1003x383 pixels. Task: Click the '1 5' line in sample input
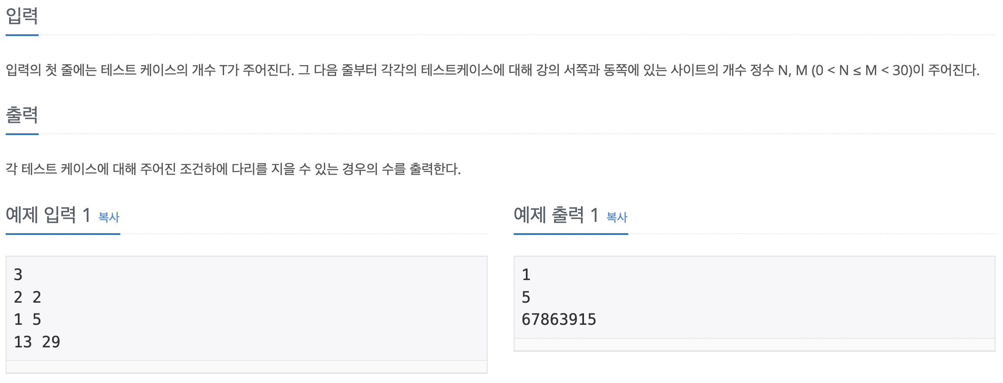pos(27,320)
